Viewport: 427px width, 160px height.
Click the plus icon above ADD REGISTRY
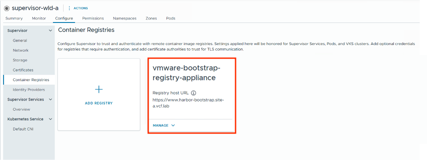[98, 89]
